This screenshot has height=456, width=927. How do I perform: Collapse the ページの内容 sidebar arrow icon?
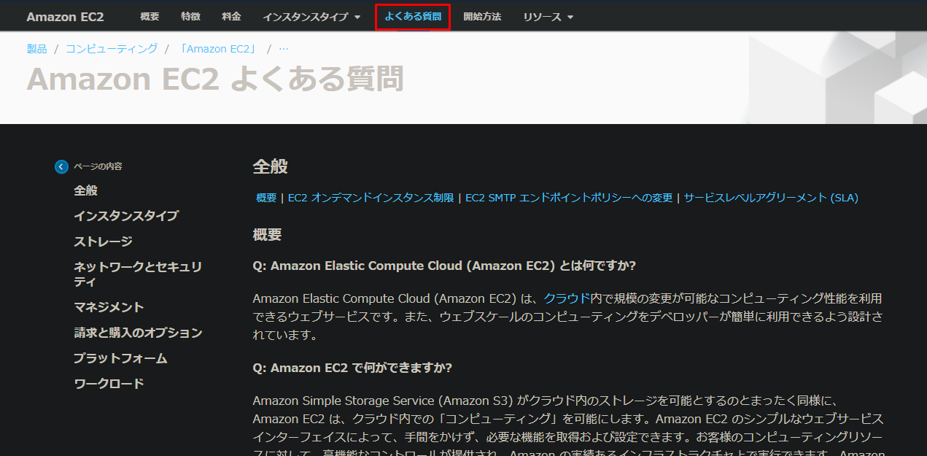pyautogui.click(x=61, y=166)
